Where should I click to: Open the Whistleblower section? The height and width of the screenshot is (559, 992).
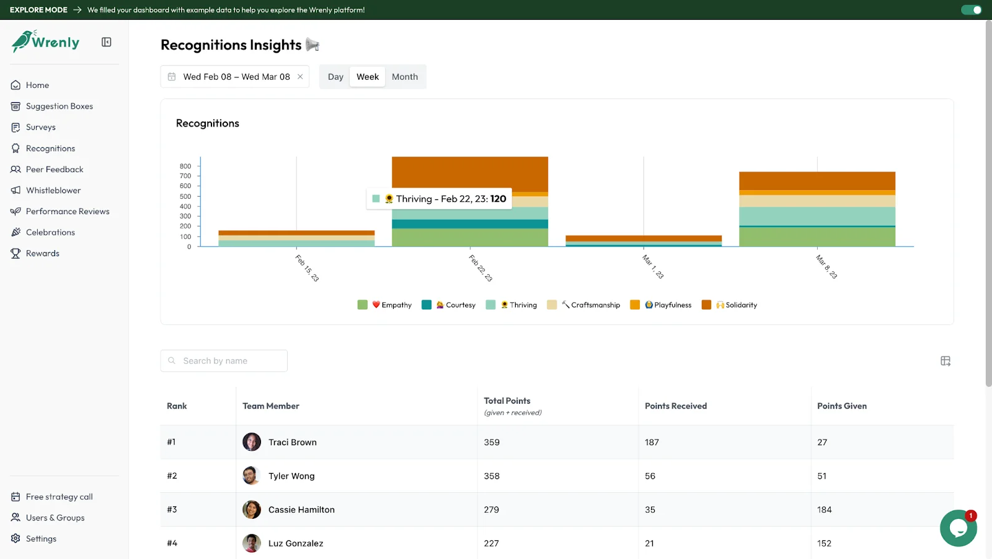pos(52,190)
